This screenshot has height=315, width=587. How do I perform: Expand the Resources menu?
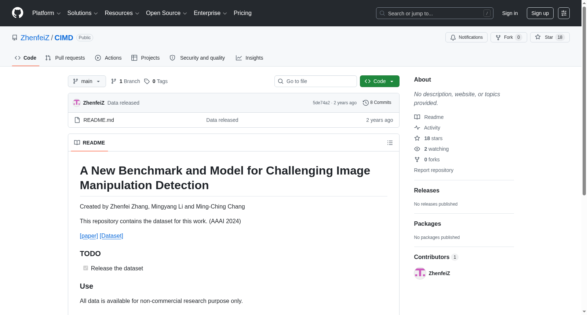pos(122,13)
